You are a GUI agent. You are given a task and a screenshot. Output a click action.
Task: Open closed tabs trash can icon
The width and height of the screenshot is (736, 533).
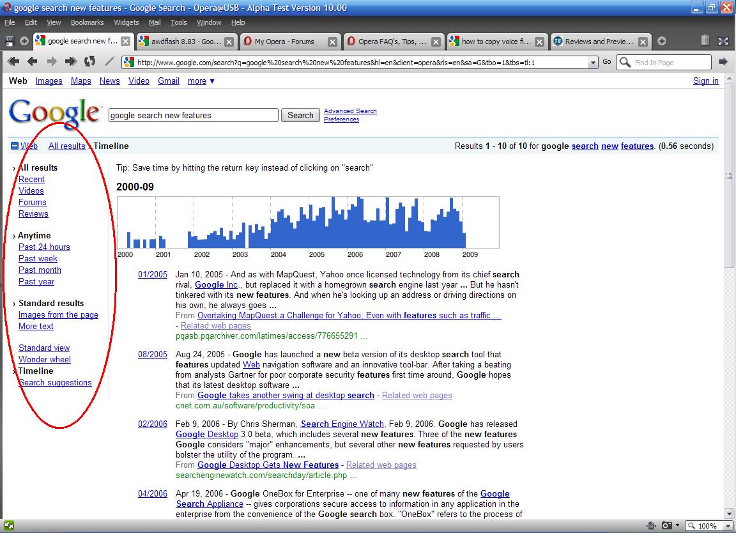(705, 40)
